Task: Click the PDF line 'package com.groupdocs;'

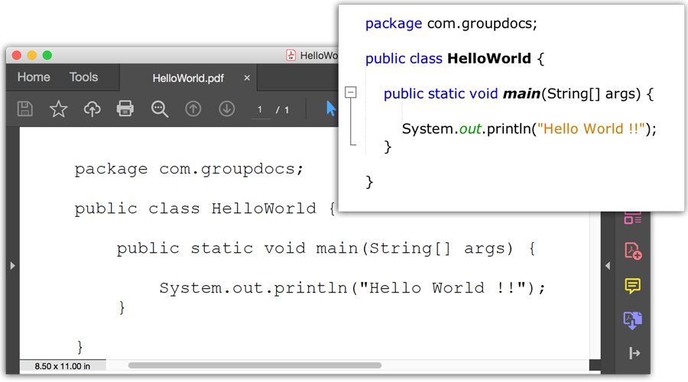Action: (189, 169)
